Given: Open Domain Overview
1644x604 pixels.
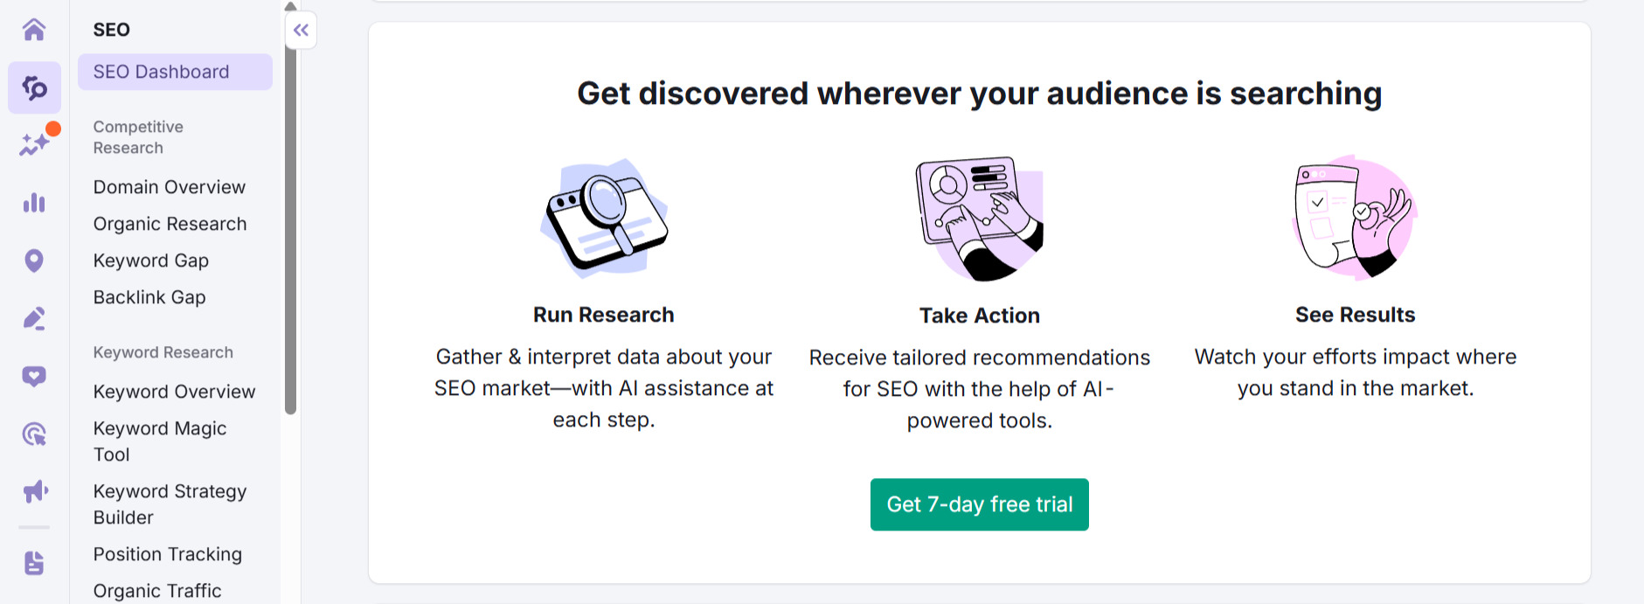Looking at the screenshot, I should tap(170, 187).
